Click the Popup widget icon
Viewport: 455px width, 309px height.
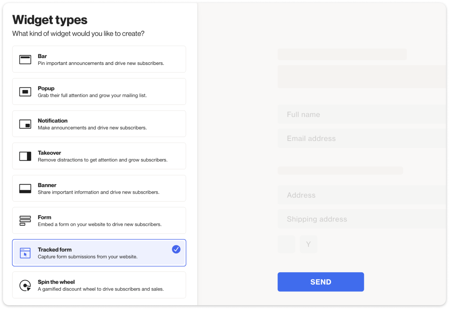[25, 92]
